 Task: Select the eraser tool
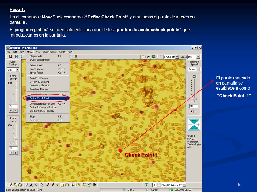click(x=36, y=185)
